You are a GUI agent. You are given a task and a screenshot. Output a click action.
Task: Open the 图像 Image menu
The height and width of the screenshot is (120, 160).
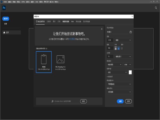14,2
